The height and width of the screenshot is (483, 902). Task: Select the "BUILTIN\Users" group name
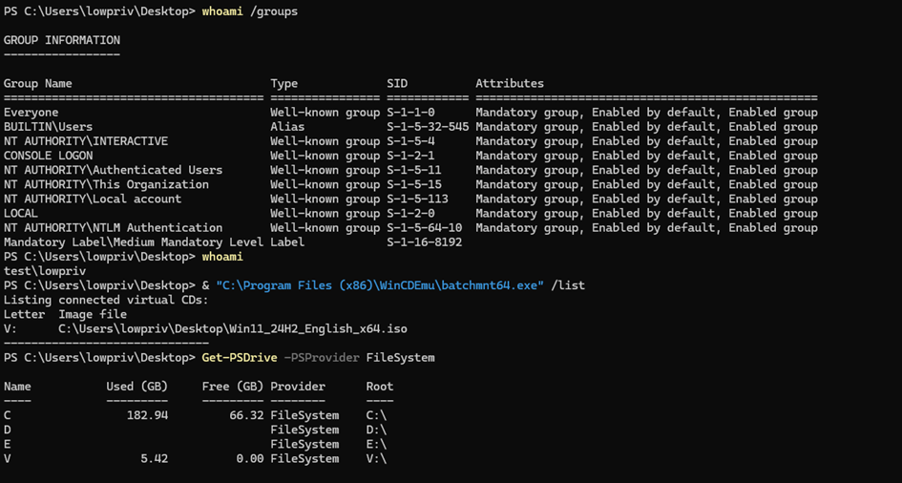pyautogui.click(x=48, y=127)
